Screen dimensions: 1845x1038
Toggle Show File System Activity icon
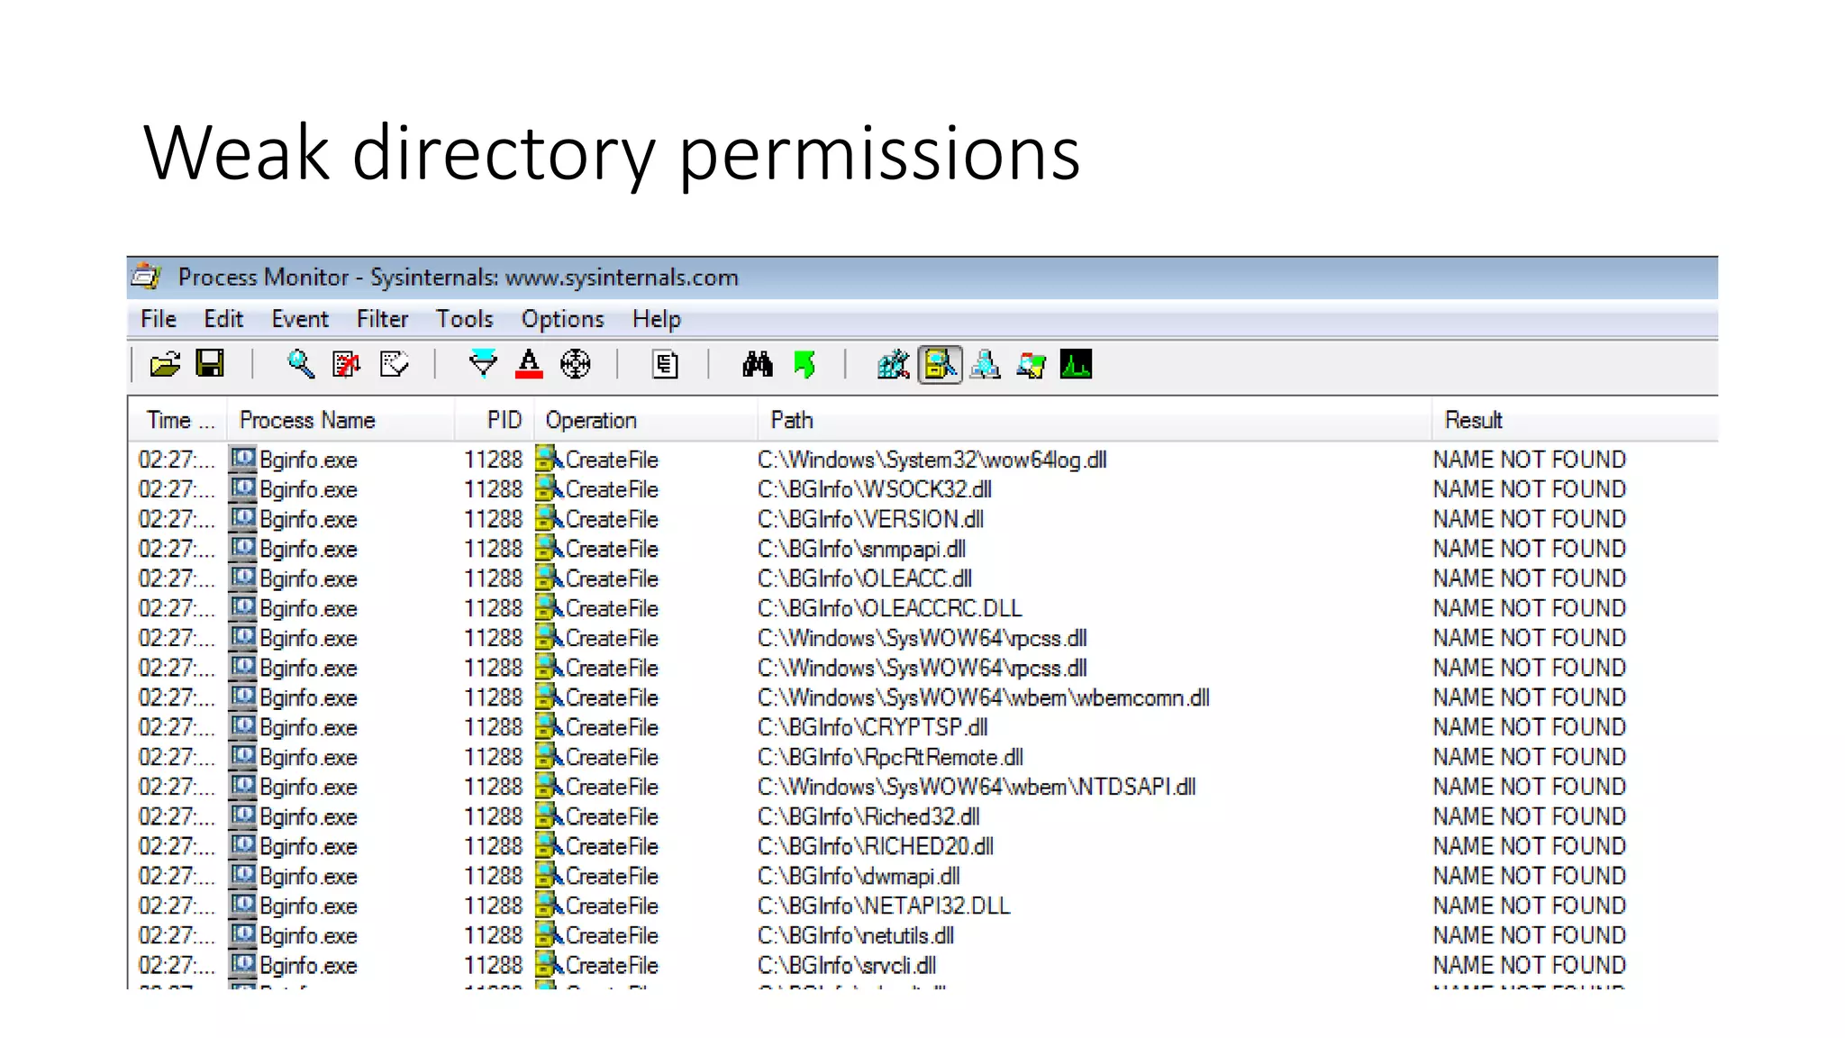940,365
